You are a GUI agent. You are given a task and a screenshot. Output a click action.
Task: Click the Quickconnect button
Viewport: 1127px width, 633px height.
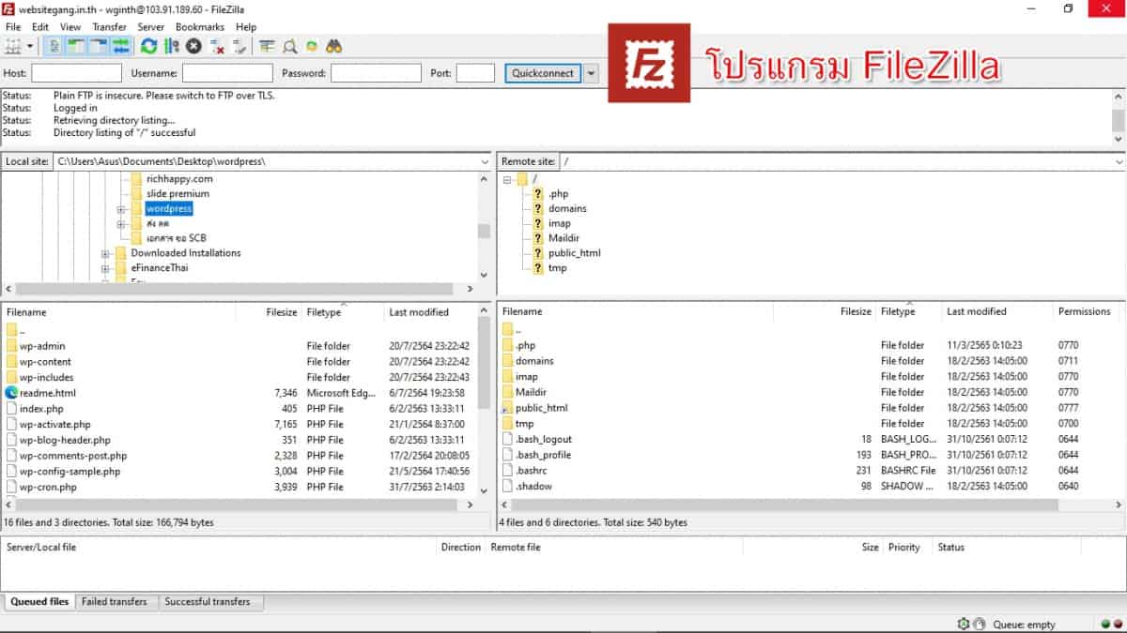pyautogui.click(x=543, y=73)
